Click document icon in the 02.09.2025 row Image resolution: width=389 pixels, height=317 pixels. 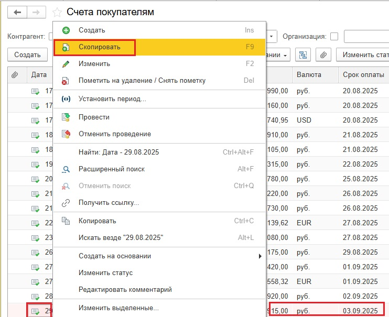click(x=35, y=297)
